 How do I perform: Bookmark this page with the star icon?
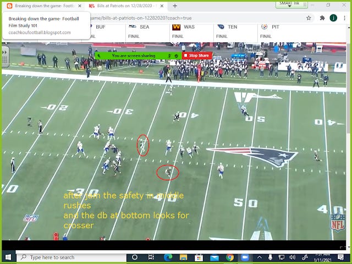point(309,18)
